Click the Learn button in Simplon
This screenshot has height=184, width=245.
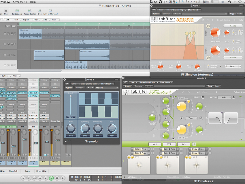pos(232,66)
